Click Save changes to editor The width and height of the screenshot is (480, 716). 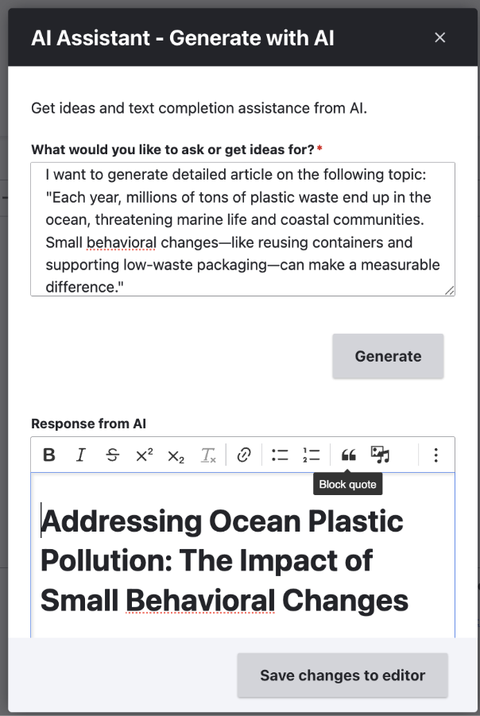click(342, 675)
